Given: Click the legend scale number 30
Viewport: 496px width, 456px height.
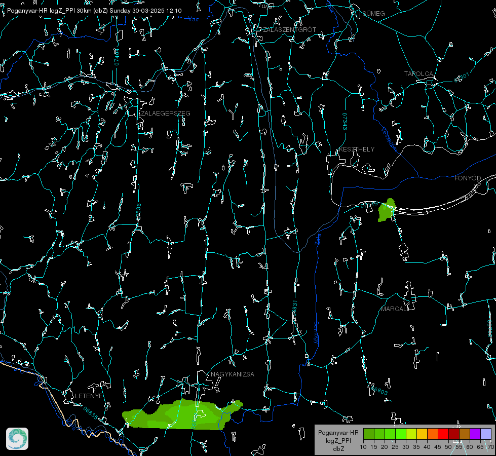Looking at the screenshot, I should click(x=405, y=447).
